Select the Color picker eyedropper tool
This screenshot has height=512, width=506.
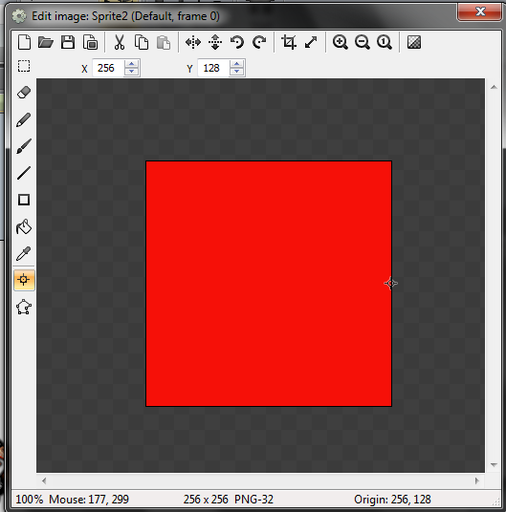click(24, 253)
